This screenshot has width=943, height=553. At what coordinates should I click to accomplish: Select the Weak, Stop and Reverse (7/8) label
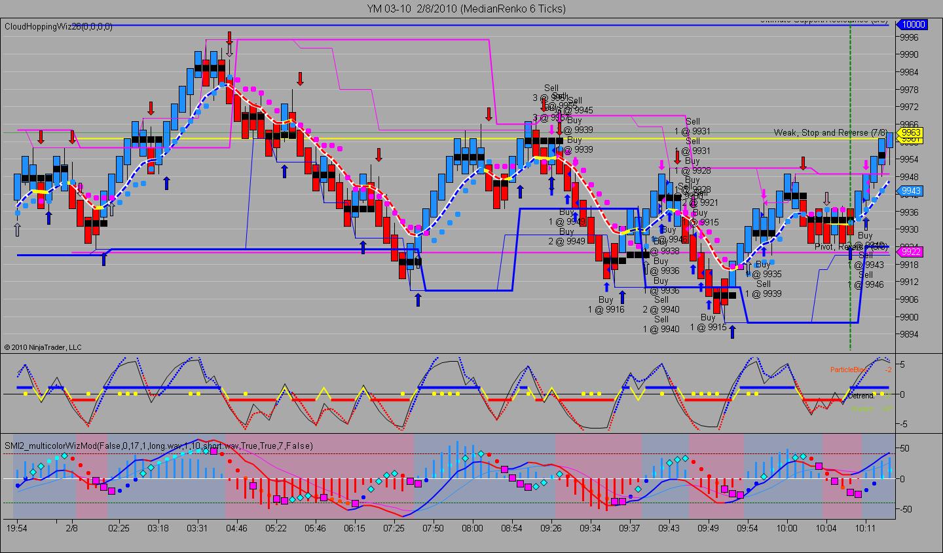tap(830, 132)
